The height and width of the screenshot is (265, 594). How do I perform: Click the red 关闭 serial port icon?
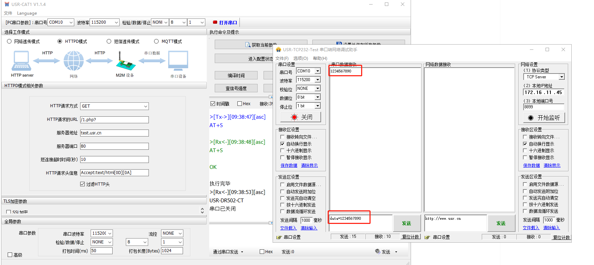click(x=295, y=117)
